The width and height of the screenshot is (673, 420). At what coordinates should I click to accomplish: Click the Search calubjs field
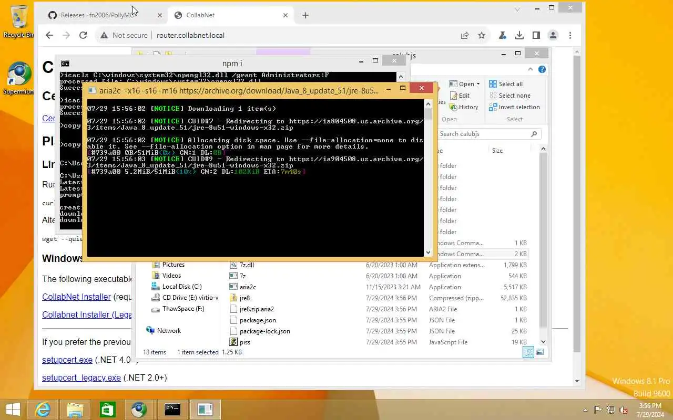[489, 134]
